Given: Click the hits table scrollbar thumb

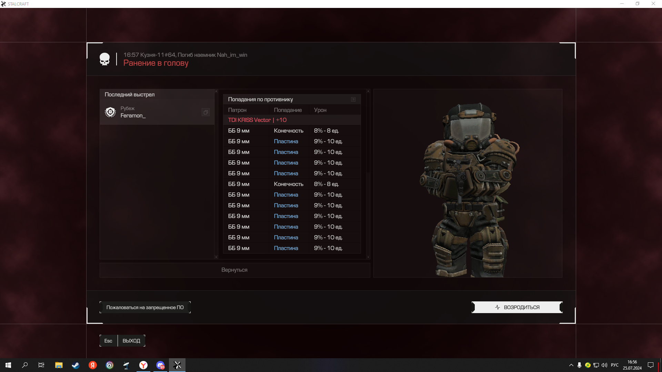Looking at the screenshot, I should click(368, 133).
